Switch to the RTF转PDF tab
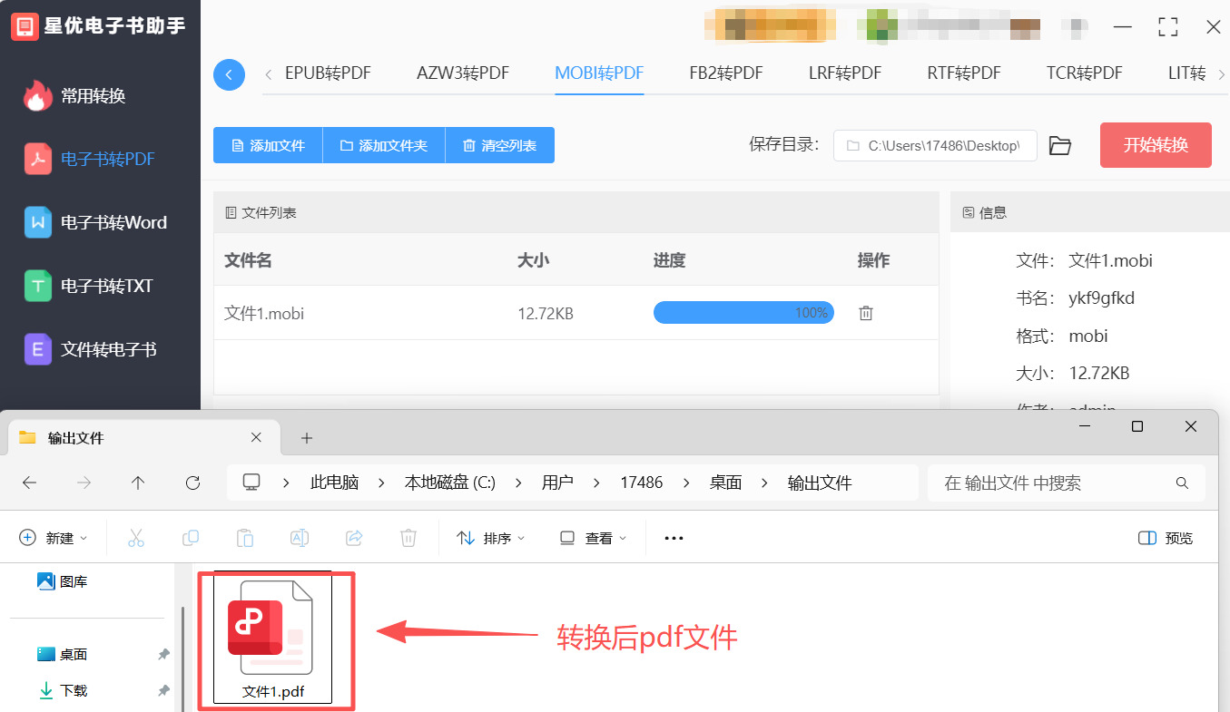Screen dimensions: 1230x712 click(964, 73)
